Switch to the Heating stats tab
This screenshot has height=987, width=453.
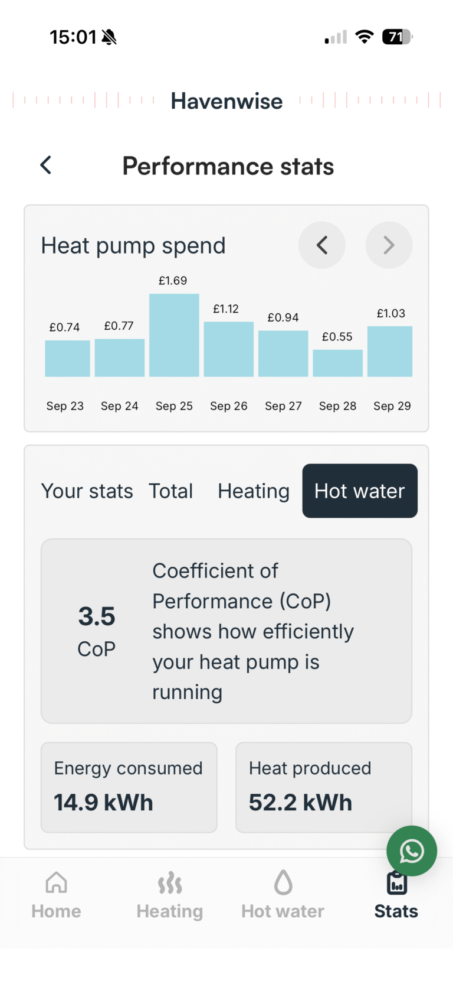point(254,491)
